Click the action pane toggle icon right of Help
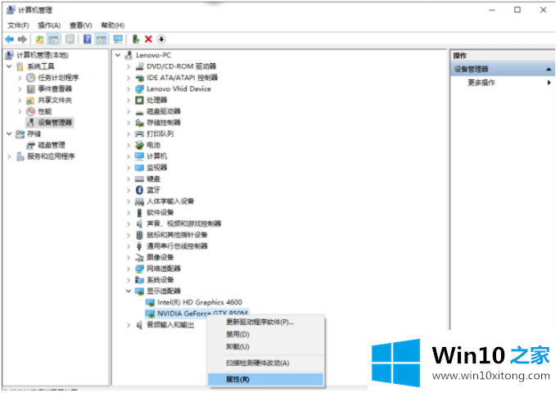Screen dimensions: 560x397 point(101,39)
